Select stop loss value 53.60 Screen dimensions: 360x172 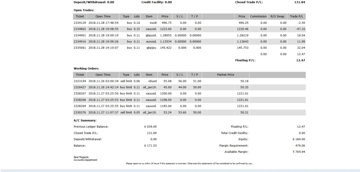[183, 112]
